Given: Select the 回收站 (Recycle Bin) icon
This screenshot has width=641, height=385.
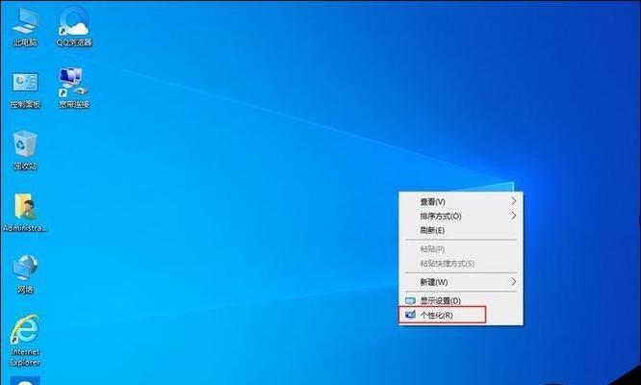Looking at the screenshot, I should coord(25,150).
